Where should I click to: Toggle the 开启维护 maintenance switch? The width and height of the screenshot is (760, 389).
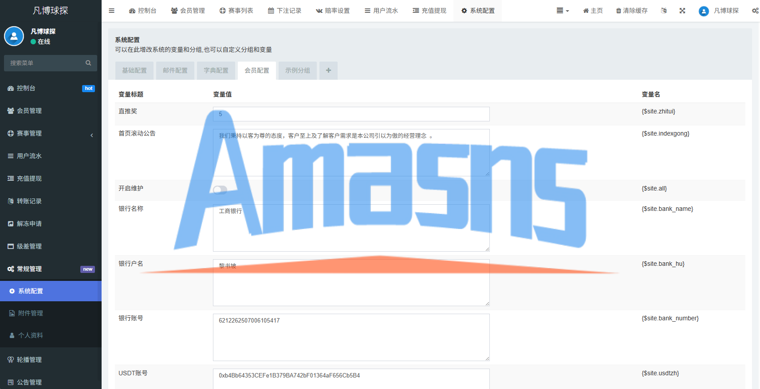[x=220, y=190]
